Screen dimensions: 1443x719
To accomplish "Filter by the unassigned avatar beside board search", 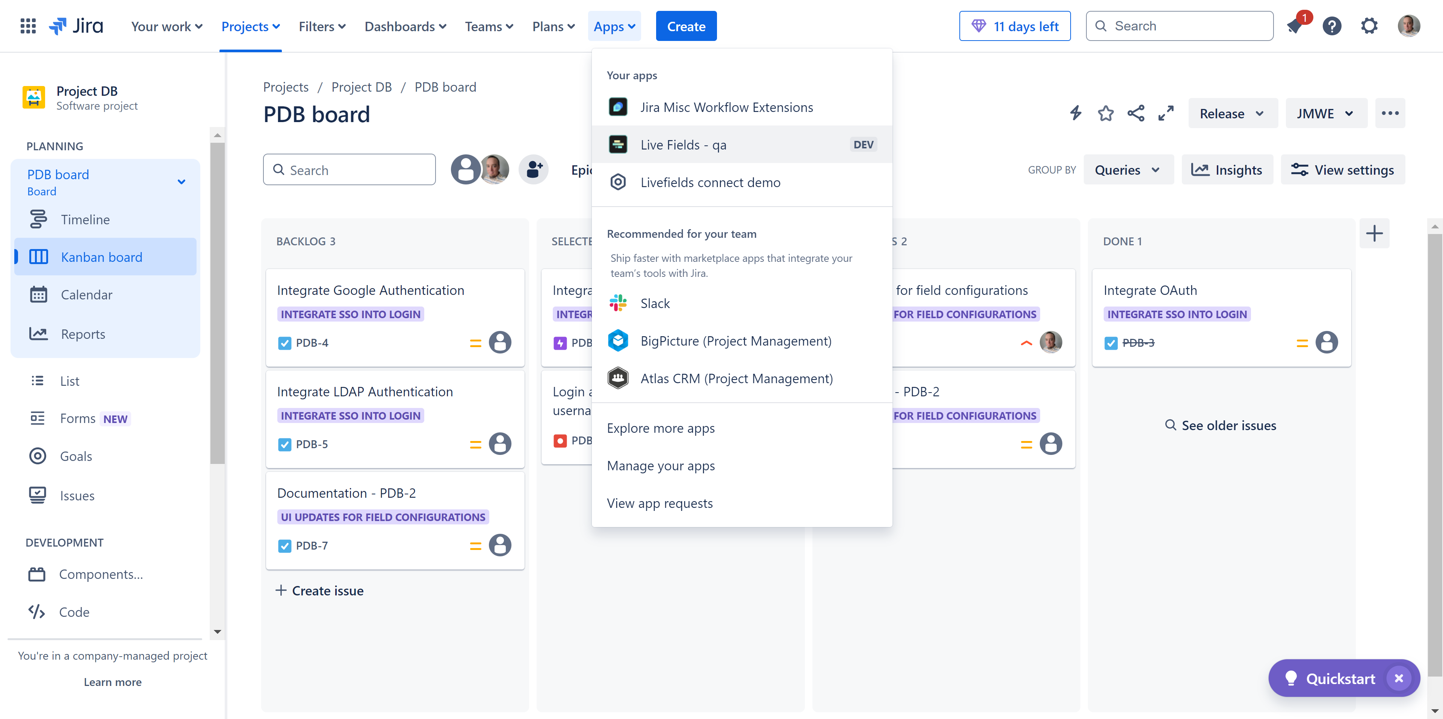I will pos(465,170).
